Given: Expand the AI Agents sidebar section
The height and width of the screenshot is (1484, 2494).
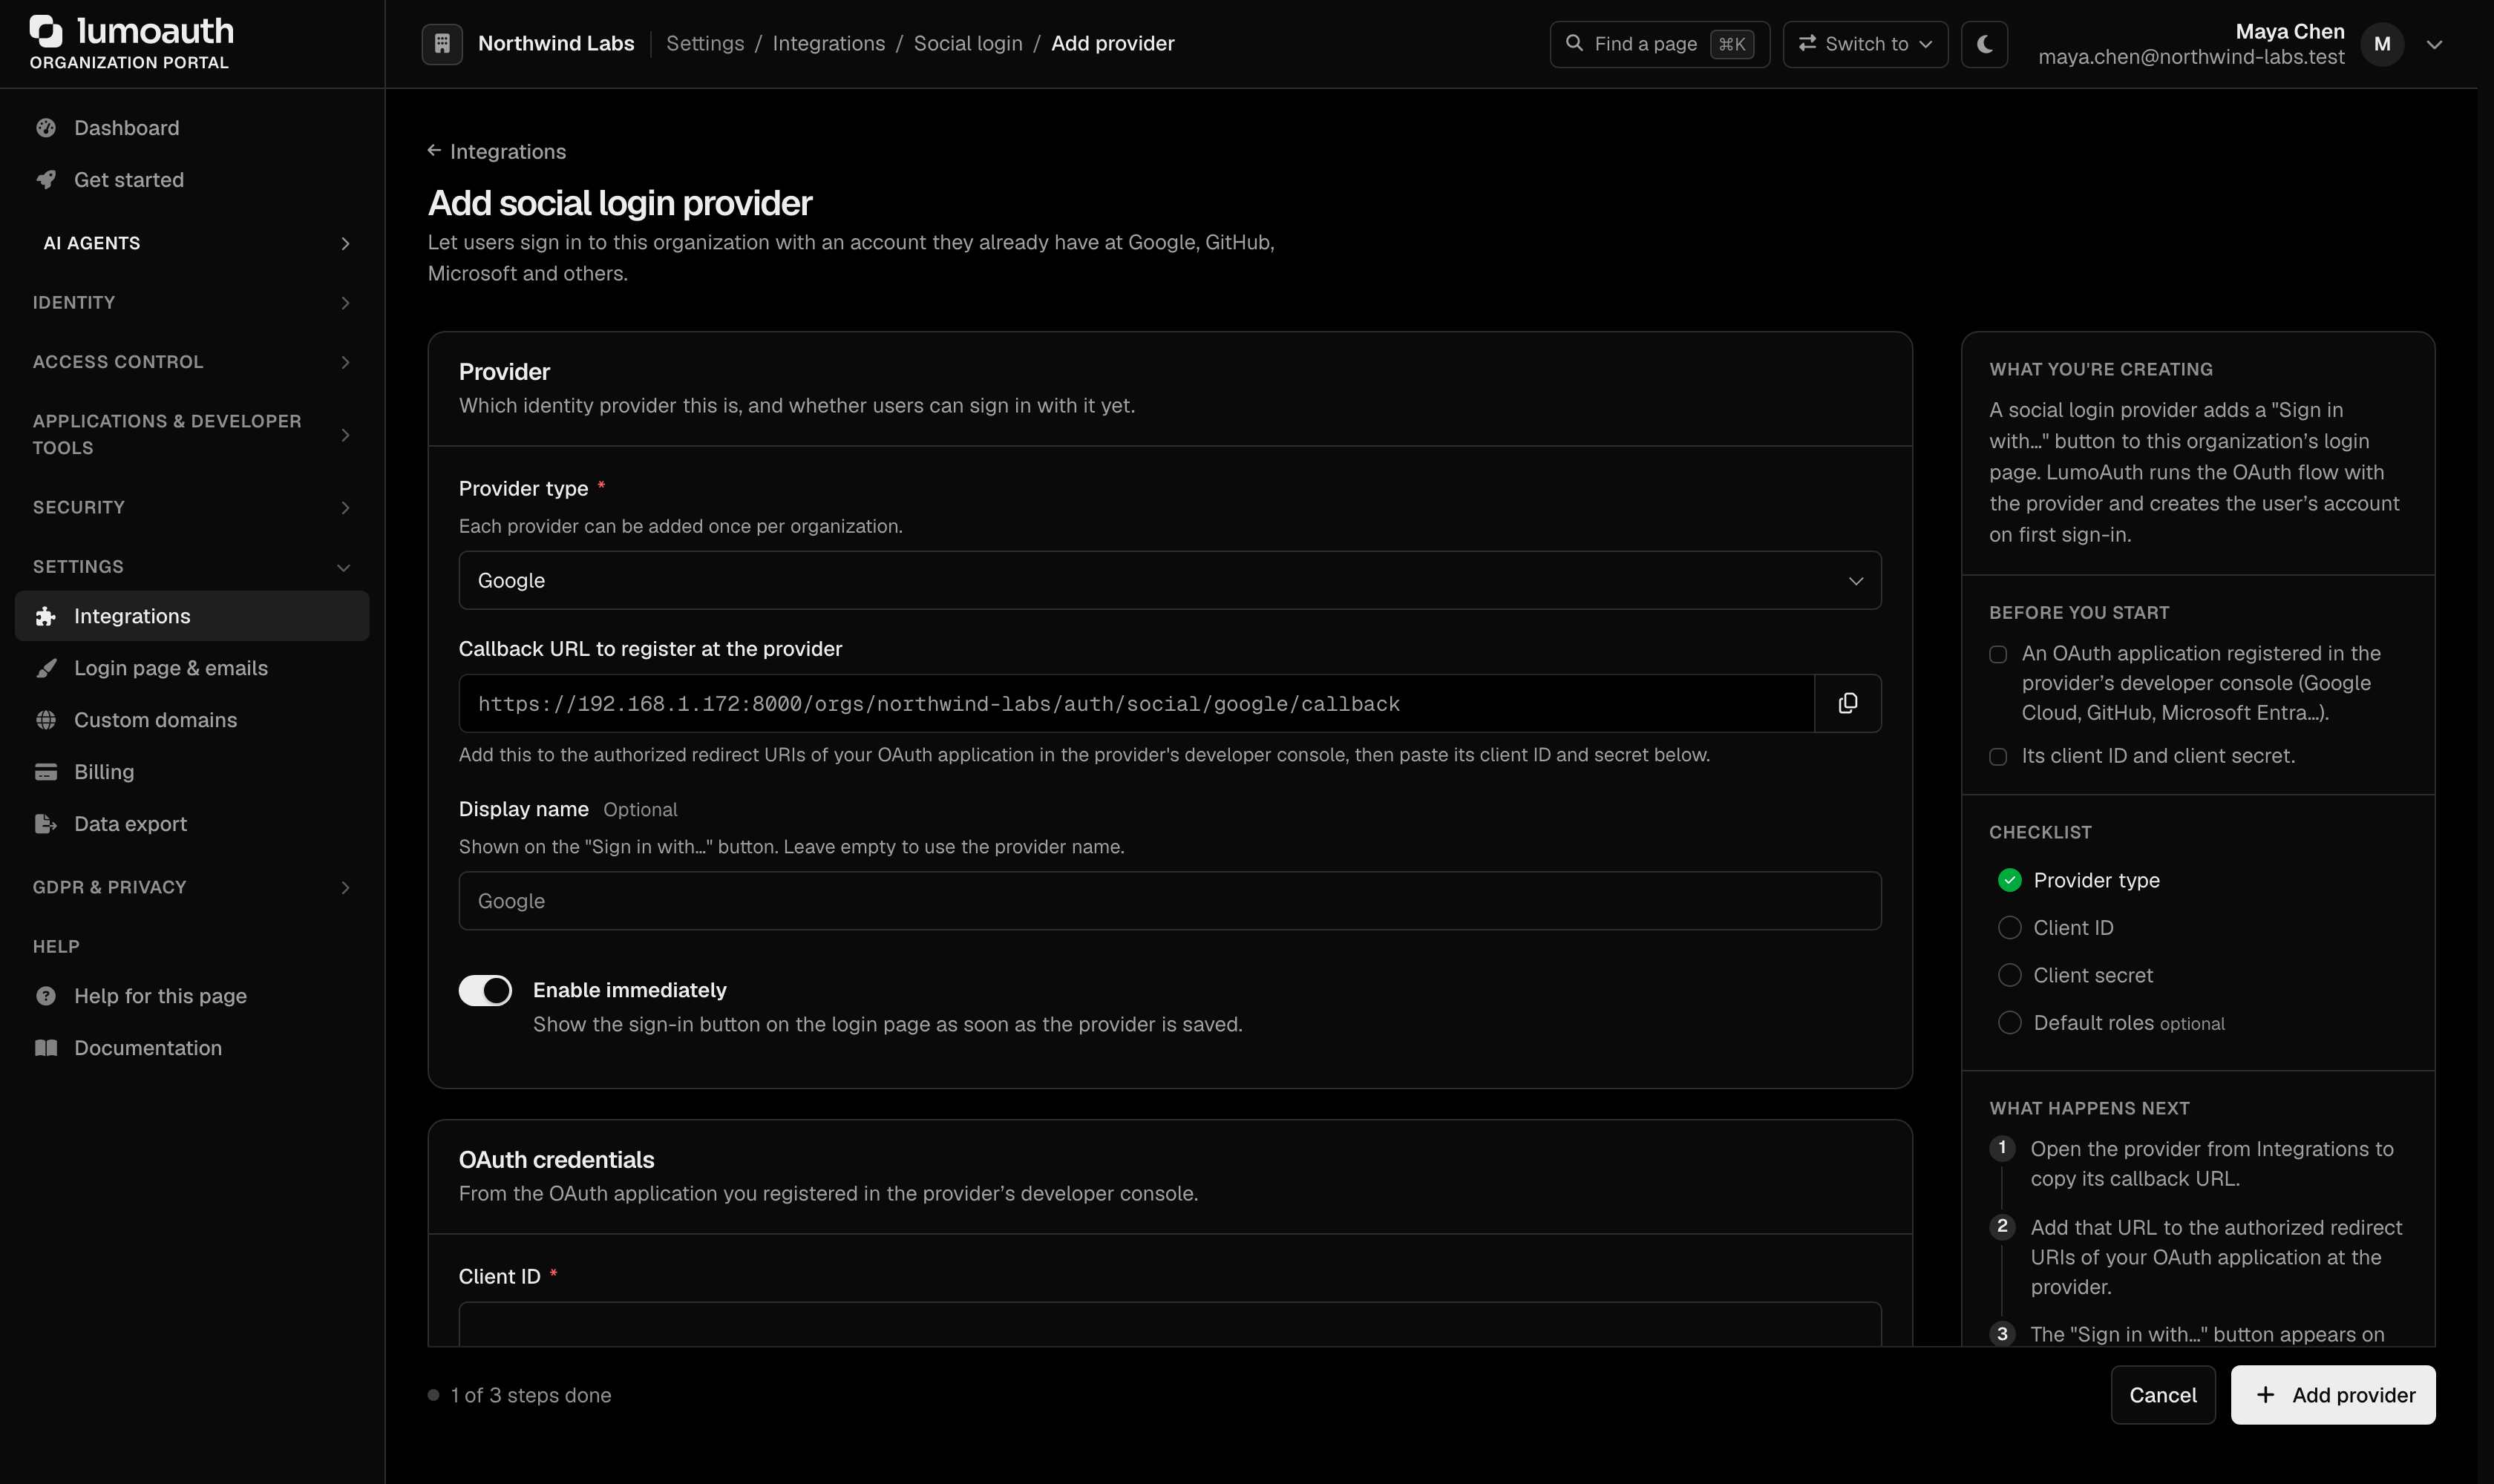Looking at the screenshot, I should 191,243.
